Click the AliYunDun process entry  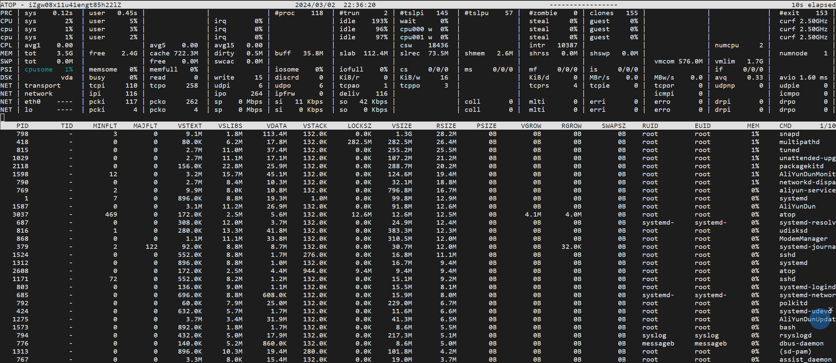pyautogui.click(x=797, y=206)
